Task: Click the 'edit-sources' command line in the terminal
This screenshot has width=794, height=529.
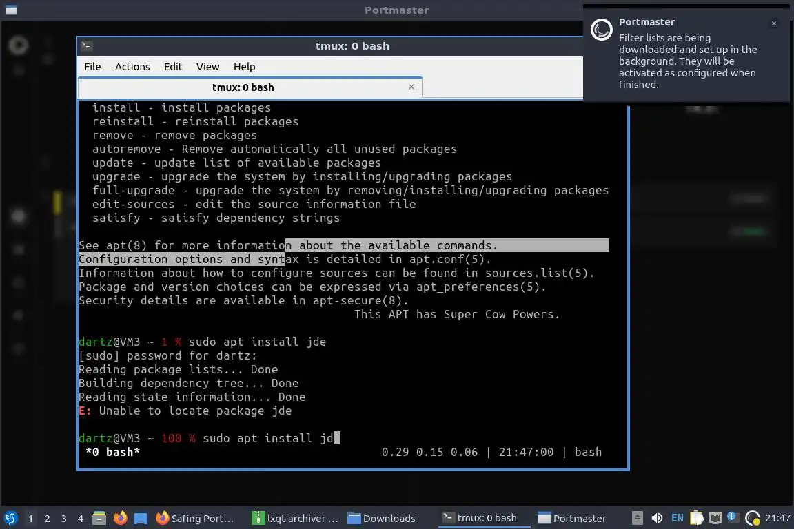Action: pos(254,204)
